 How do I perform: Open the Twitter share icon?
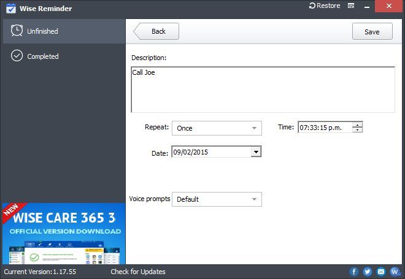tap(368, 272)
